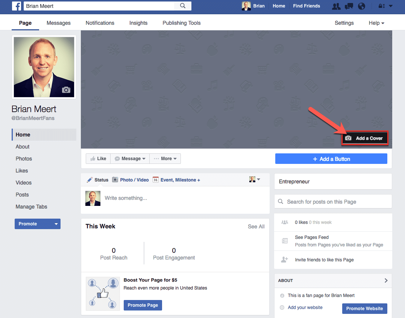Click the calendar icon beside Event, Milestone
The image size is (405, 318).
click(155, 180)
